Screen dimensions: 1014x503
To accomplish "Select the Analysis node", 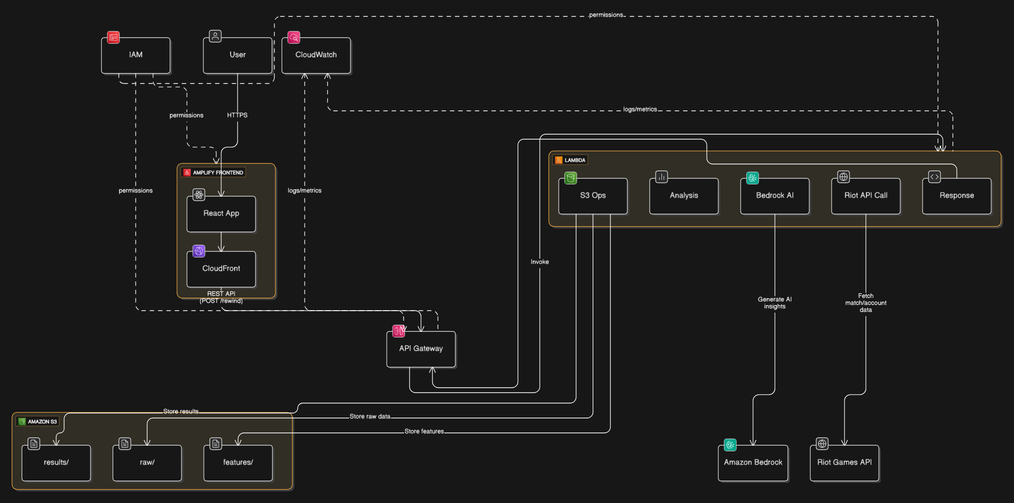I will click(684, 196).
